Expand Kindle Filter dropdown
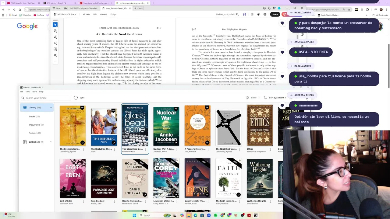The image size is (390, 219). 253,98
